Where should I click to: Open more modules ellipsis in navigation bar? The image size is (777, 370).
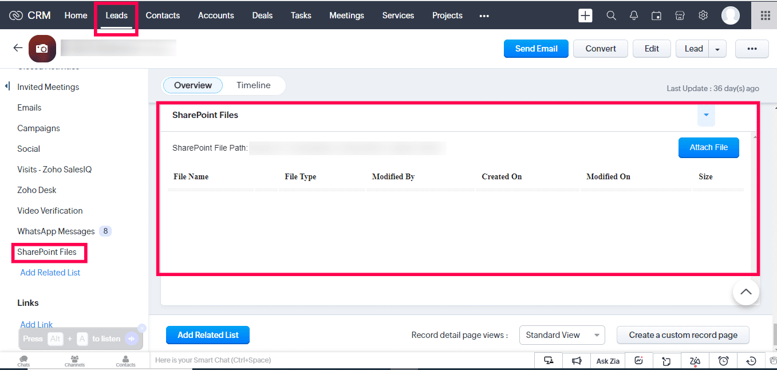(484, 16)
